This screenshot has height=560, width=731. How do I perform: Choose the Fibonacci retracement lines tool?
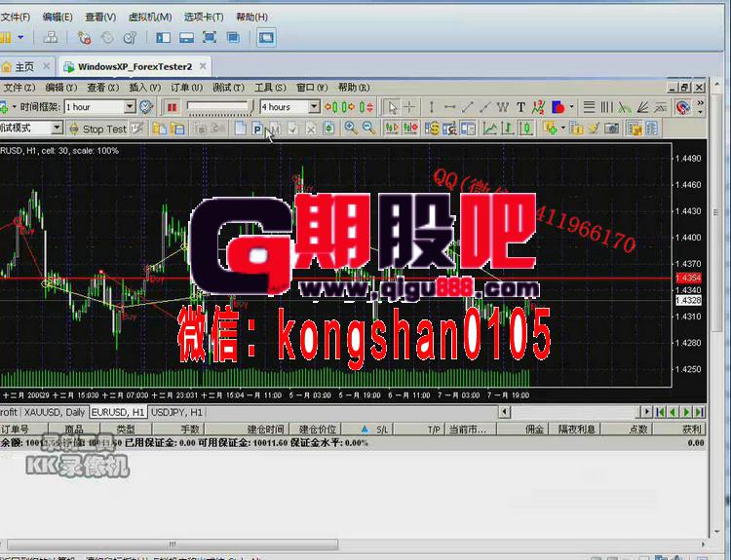click(589, 108)
